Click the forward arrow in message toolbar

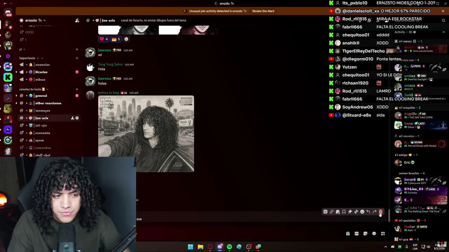[375, 212]
